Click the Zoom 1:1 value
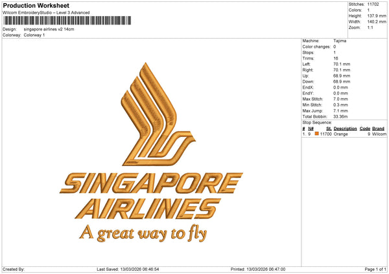389x274 pixels. (x=371, y=28)
